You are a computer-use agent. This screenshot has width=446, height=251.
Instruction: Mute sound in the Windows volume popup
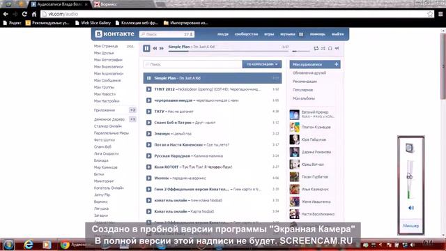(x=411, y=208)
